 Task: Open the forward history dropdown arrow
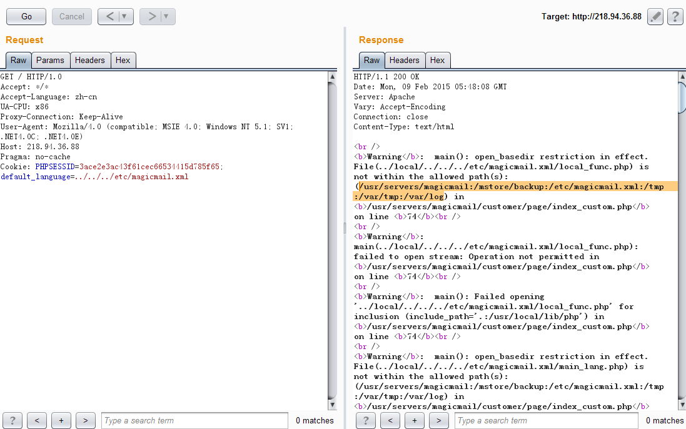(167, 17)
